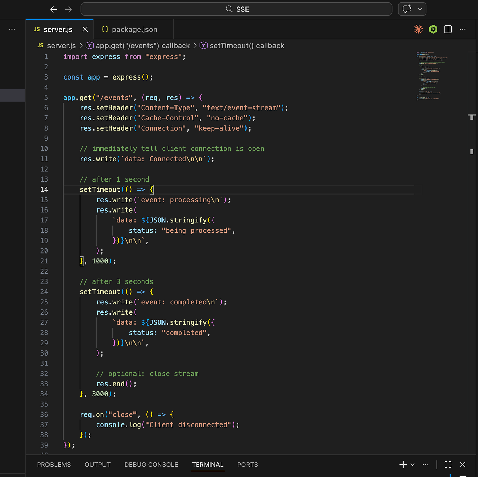
Task: Click "no-cache" string on line 7
Action: (x=227, y=118)
